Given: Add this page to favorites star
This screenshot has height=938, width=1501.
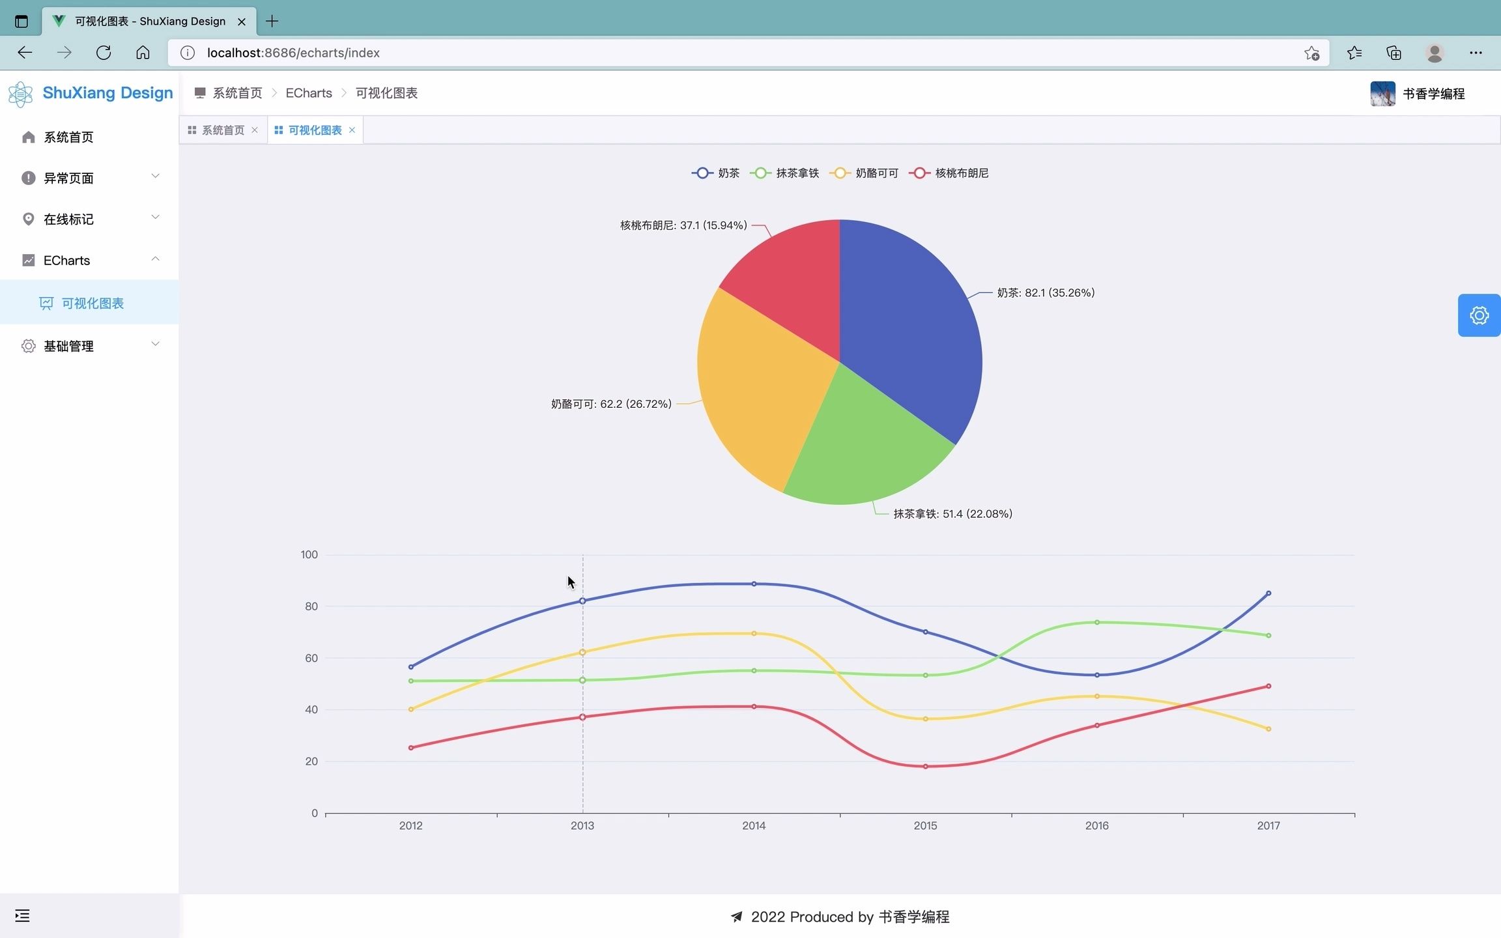Looking at the screenshot, I should click(1311, 53).
